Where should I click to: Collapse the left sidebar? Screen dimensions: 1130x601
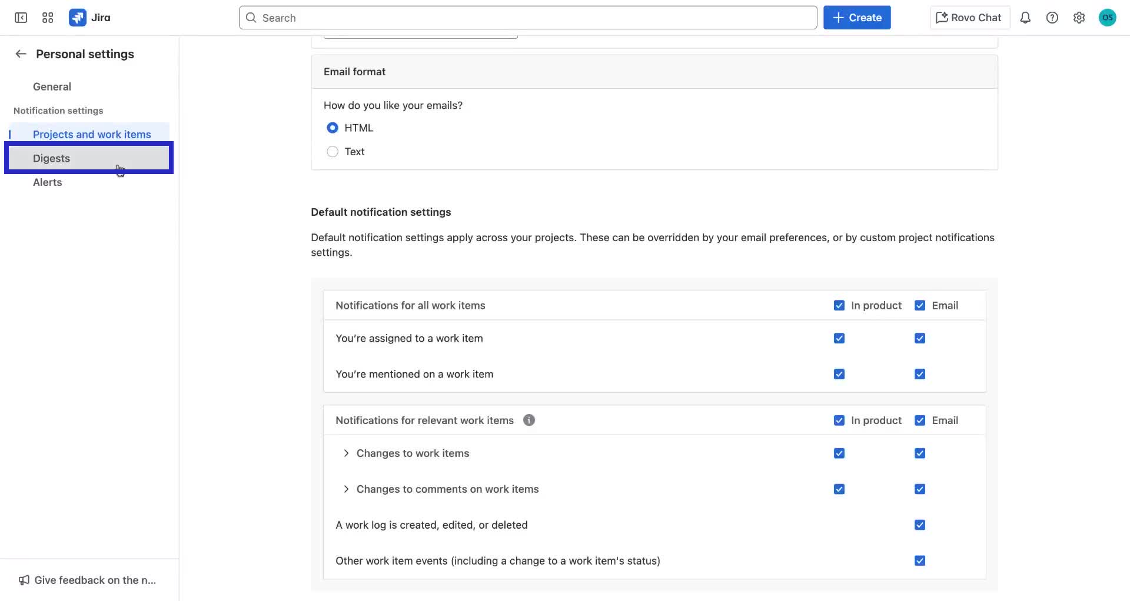(x=21, y=18)
